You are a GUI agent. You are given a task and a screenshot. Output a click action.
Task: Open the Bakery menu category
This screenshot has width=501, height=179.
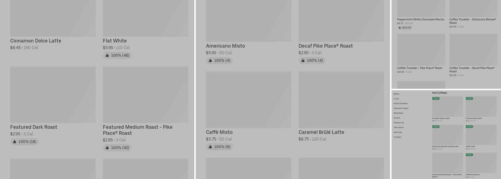[396, 94]
